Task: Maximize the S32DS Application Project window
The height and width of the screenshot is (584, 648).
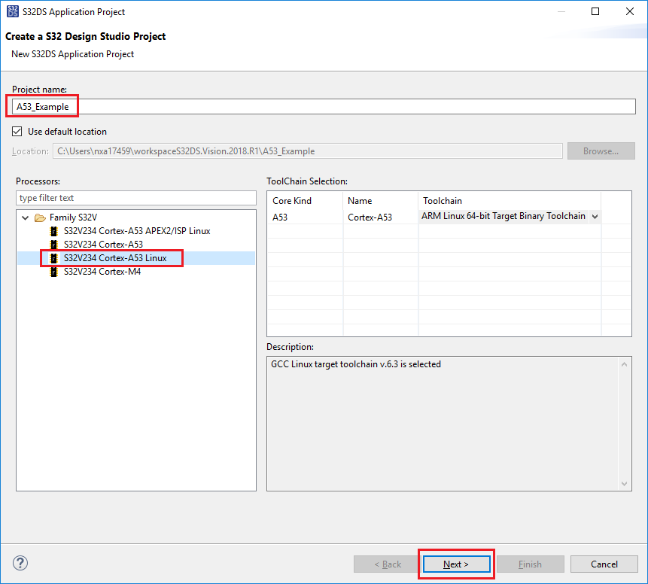Action: point(595,11)
